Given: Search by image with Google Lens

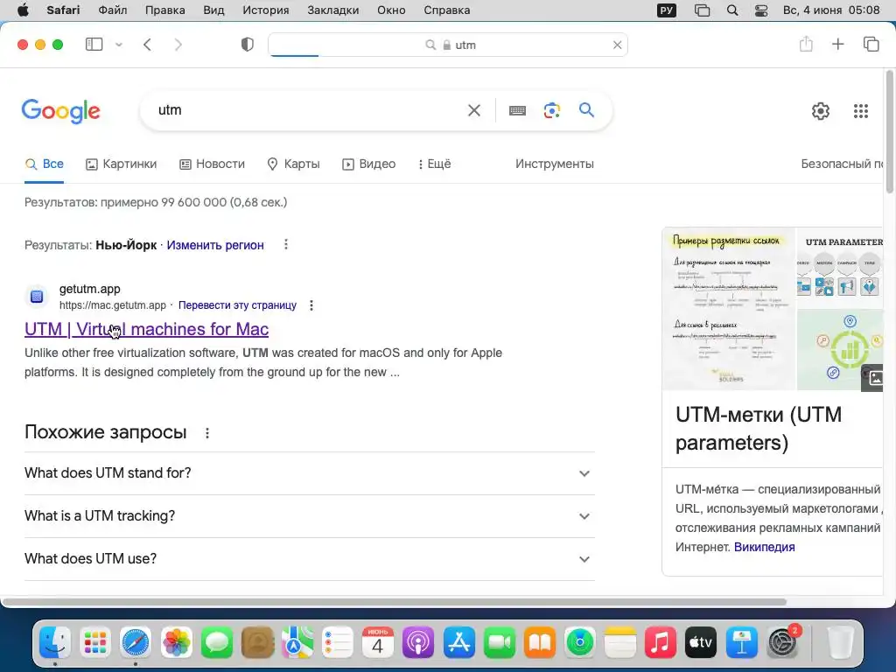Looking at the screenshot, I should pos(552,110).
